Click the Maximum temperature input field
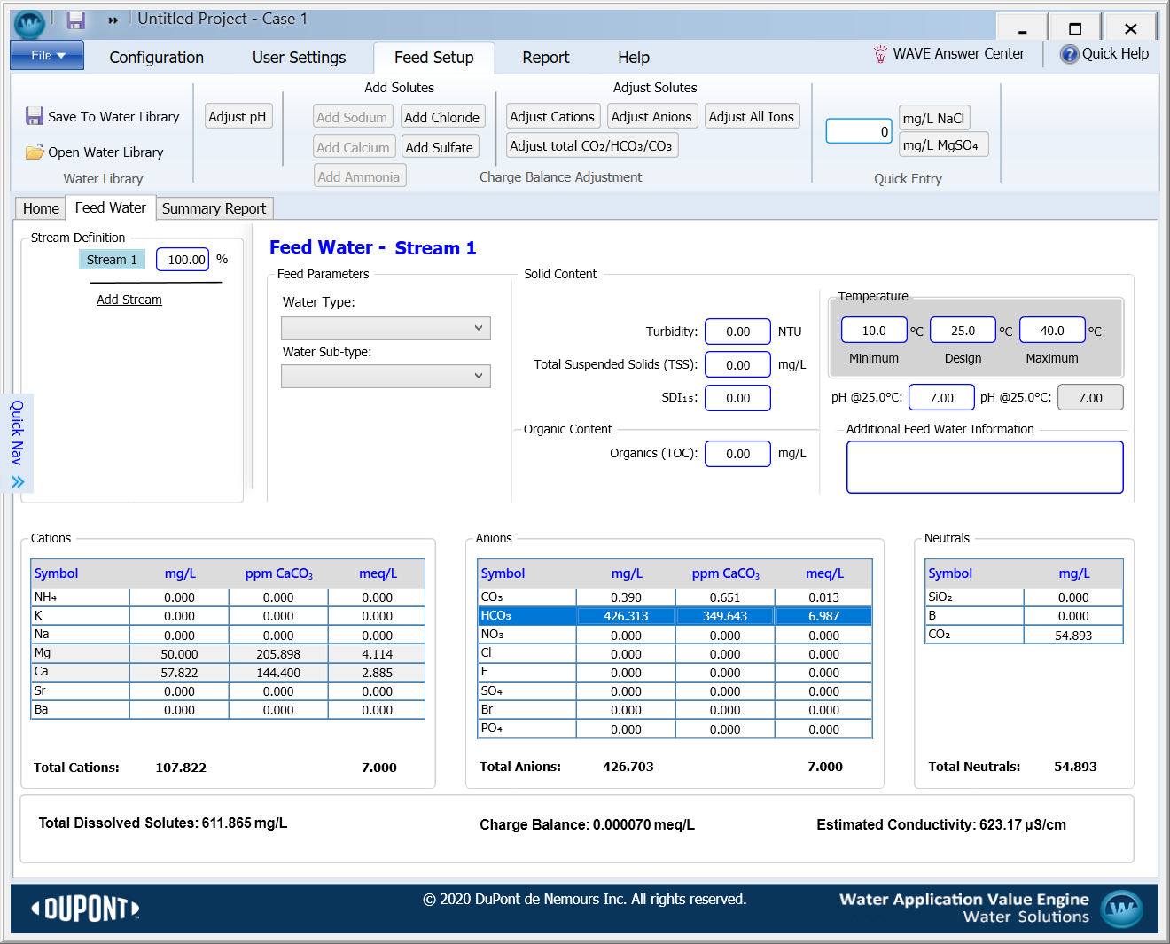1170x944 pixels. (1052, 330)
